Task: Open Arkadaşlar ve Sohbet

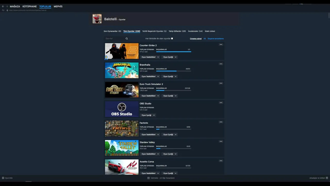Action: 317,178
